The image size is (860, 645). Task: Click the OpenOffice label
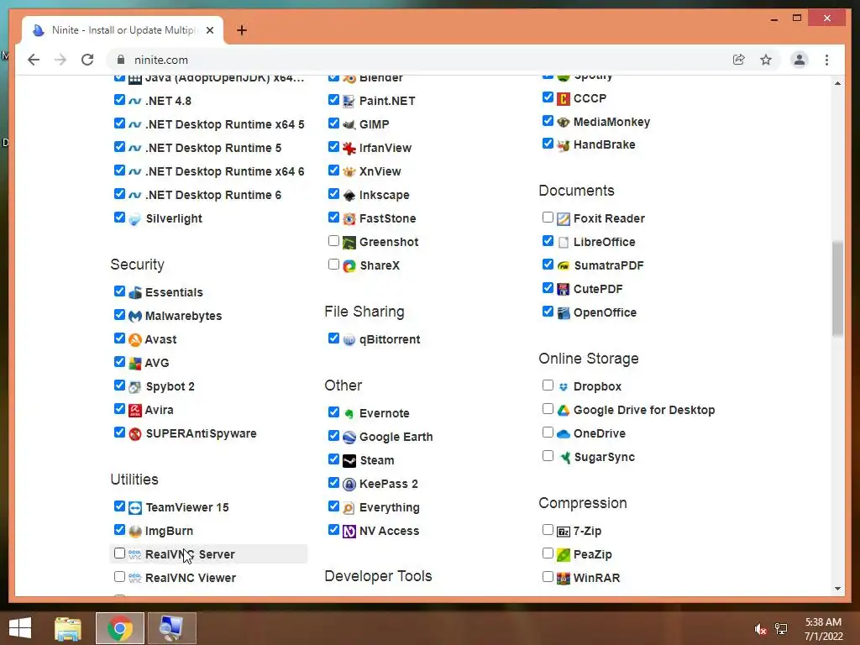[x=605, y=312]
